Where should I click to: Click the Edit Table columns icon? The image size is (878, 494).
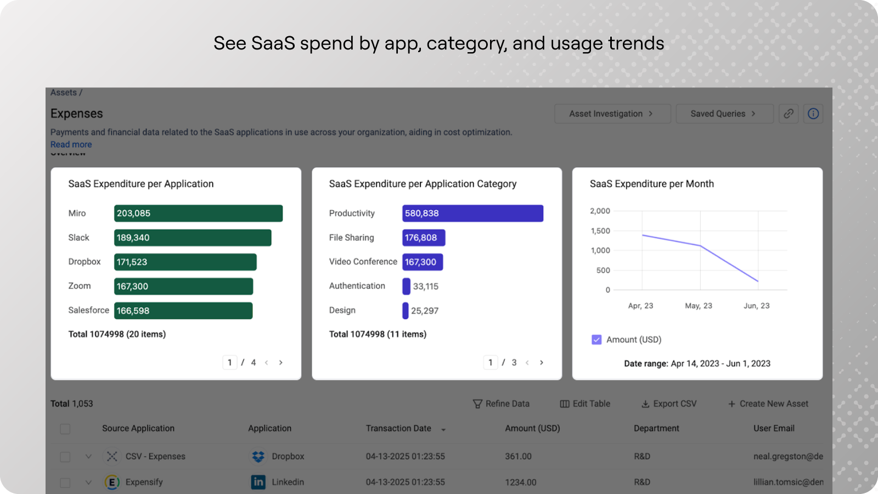pos(564,404)
